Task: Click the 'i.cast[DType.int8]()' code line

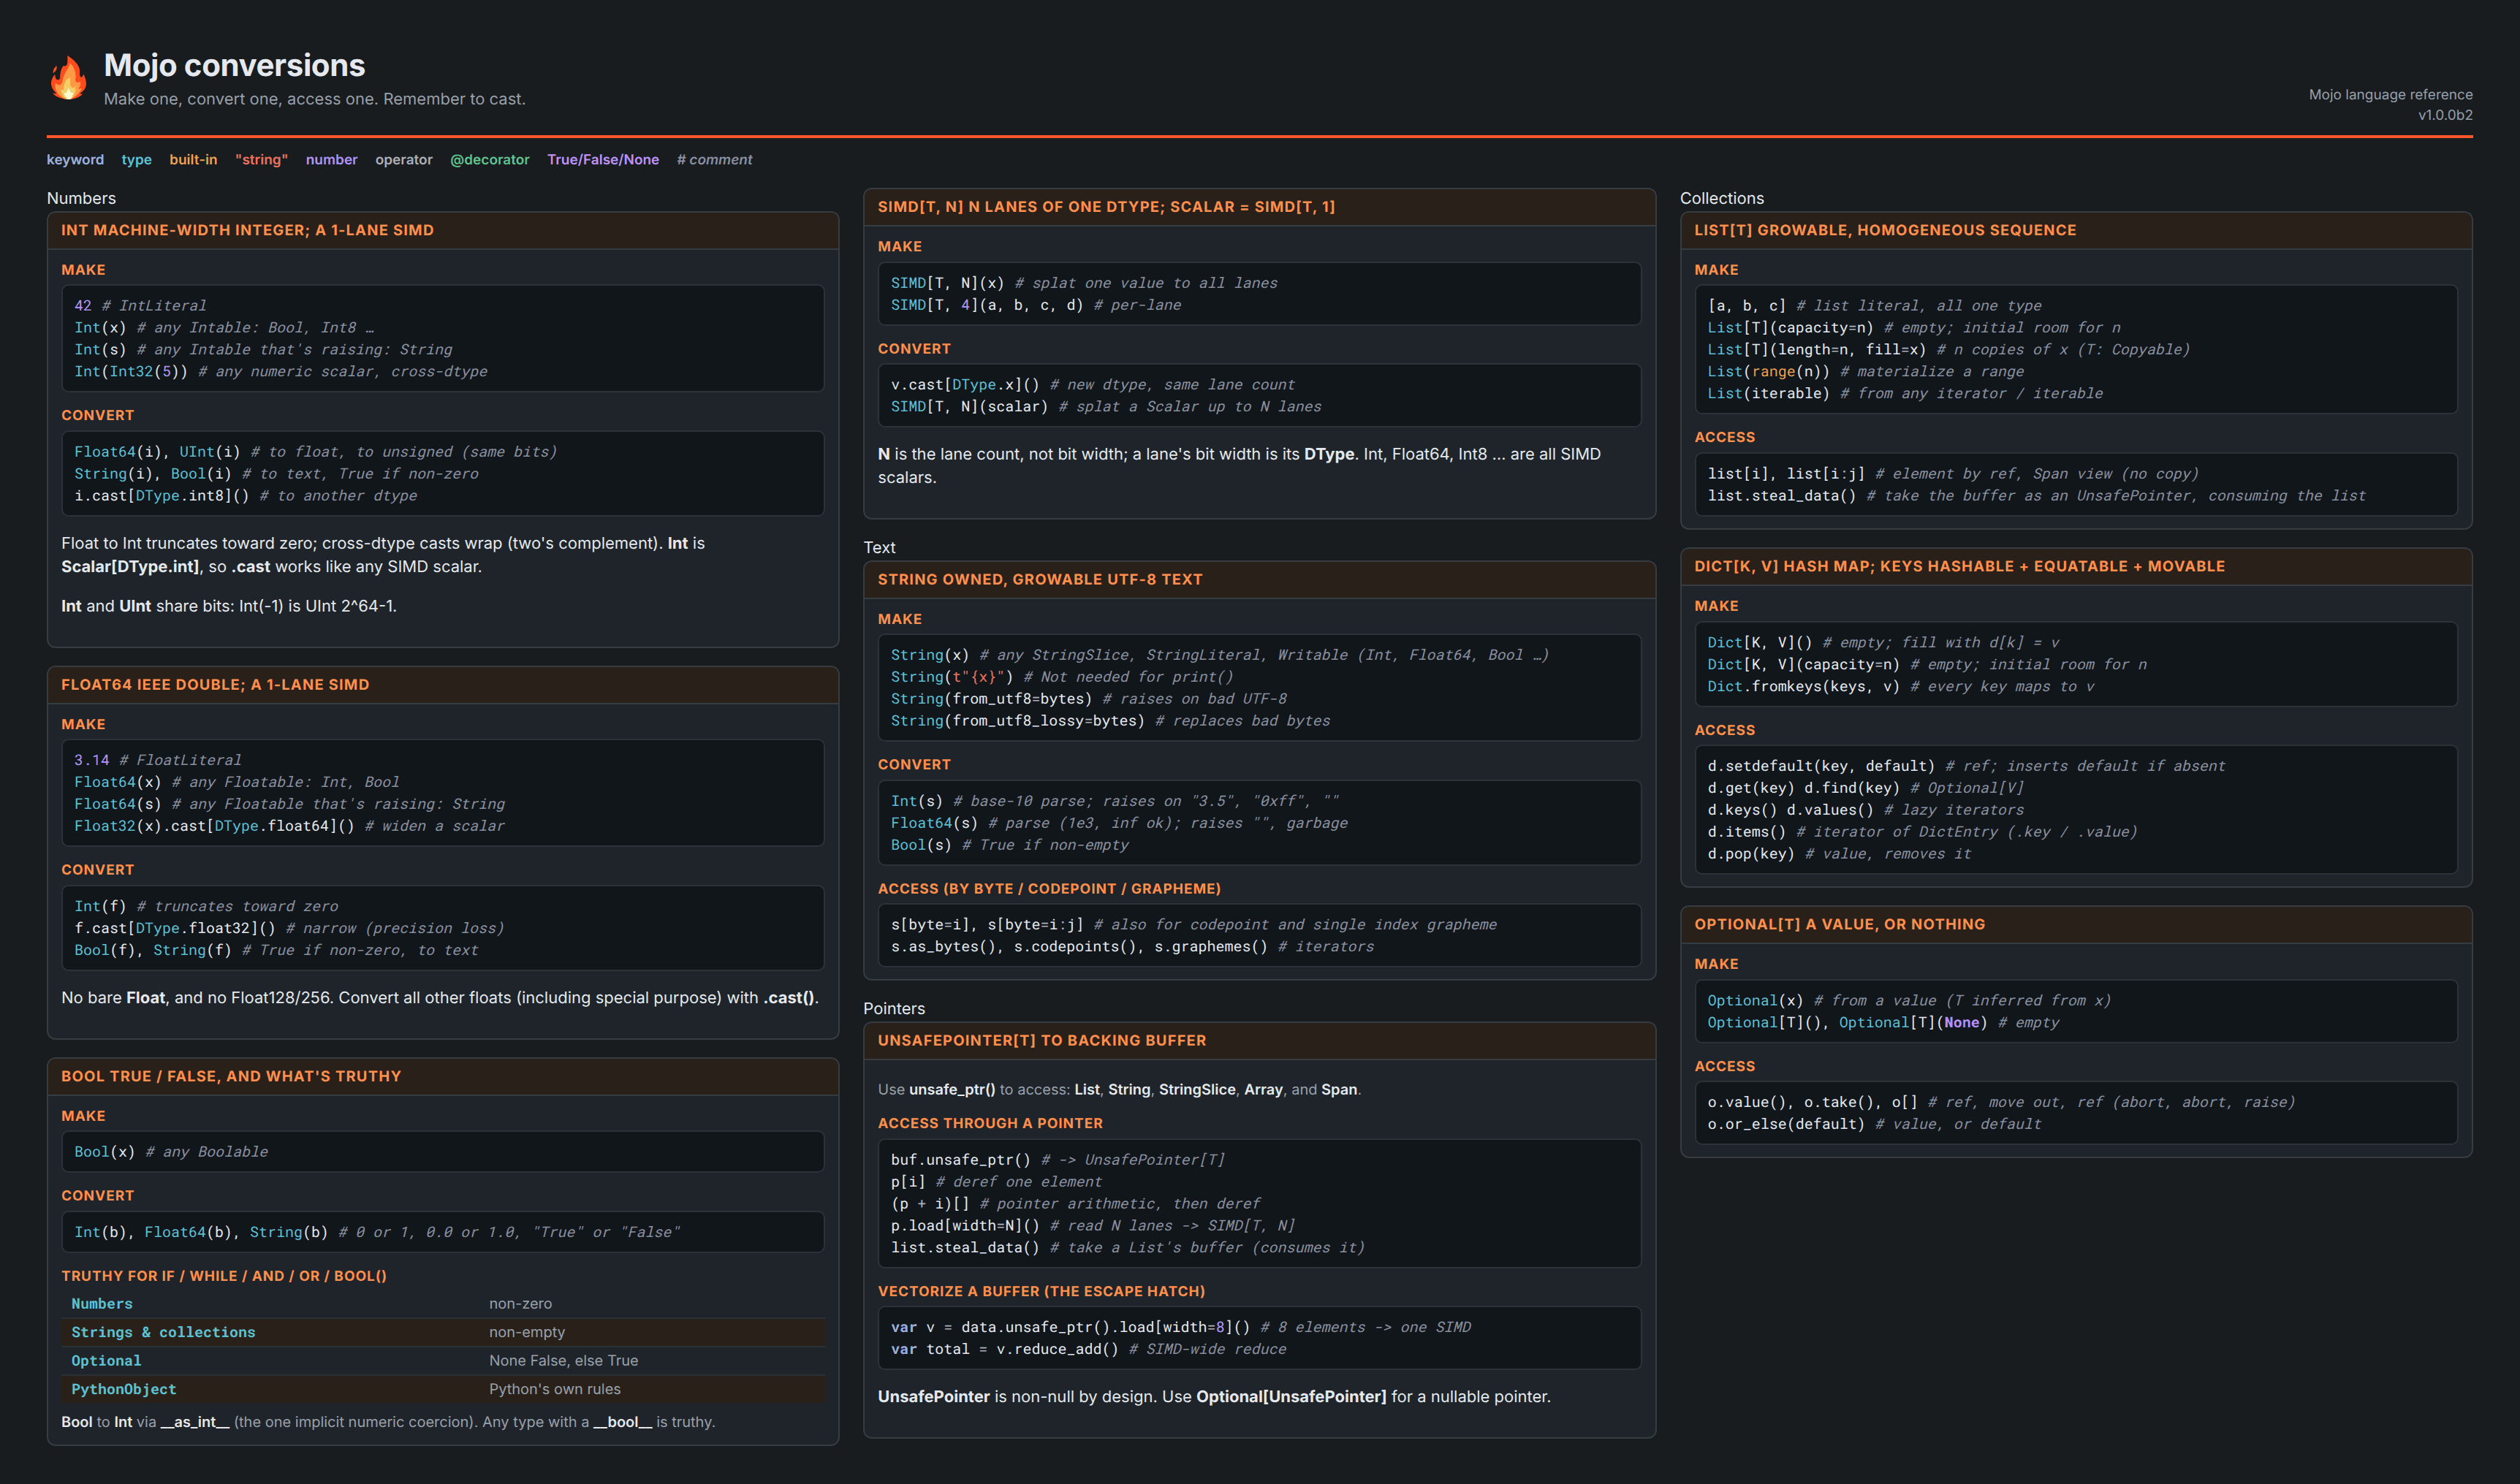Action: tap(245, 496)
